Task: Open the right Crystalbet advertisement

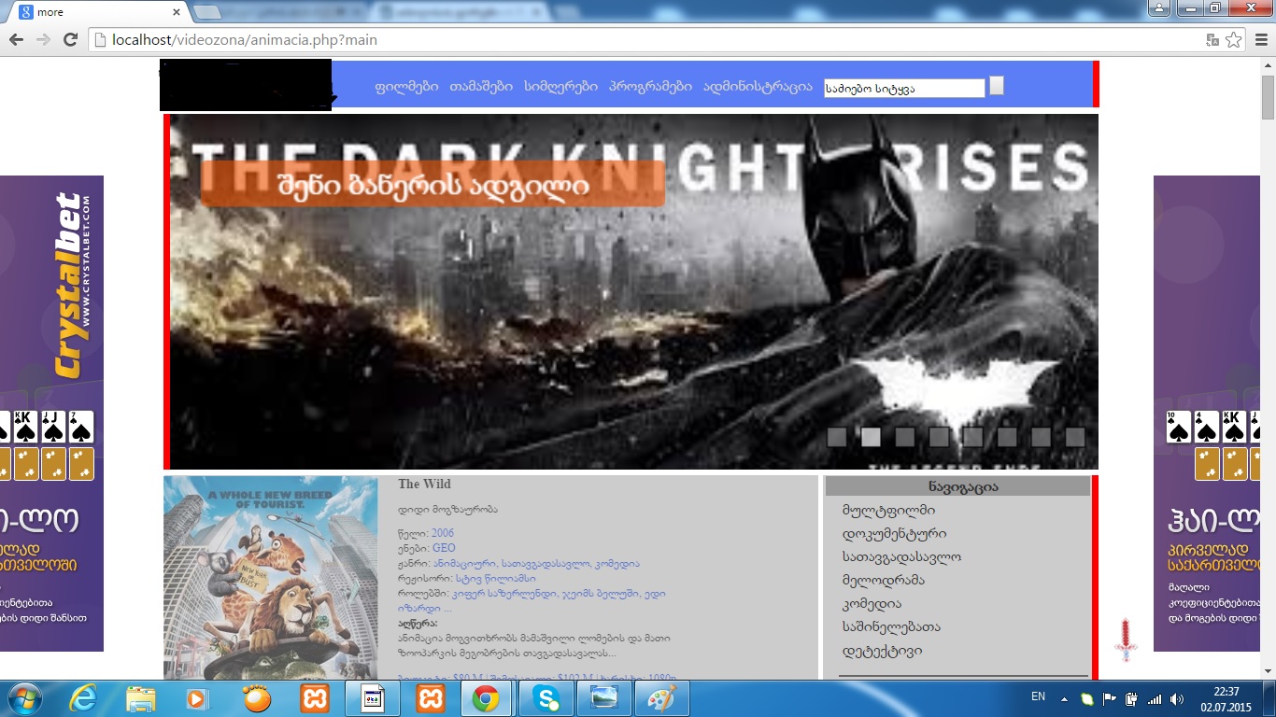Action: tap(1207, 414)
